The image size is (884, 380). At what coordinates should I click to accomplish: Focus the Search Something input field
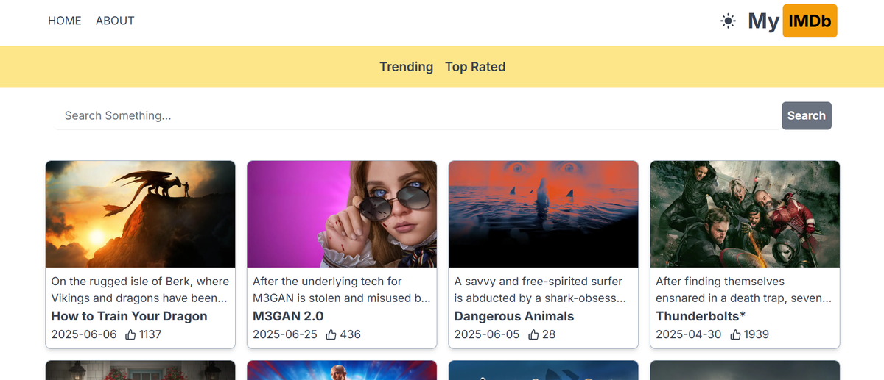[417, 115]
